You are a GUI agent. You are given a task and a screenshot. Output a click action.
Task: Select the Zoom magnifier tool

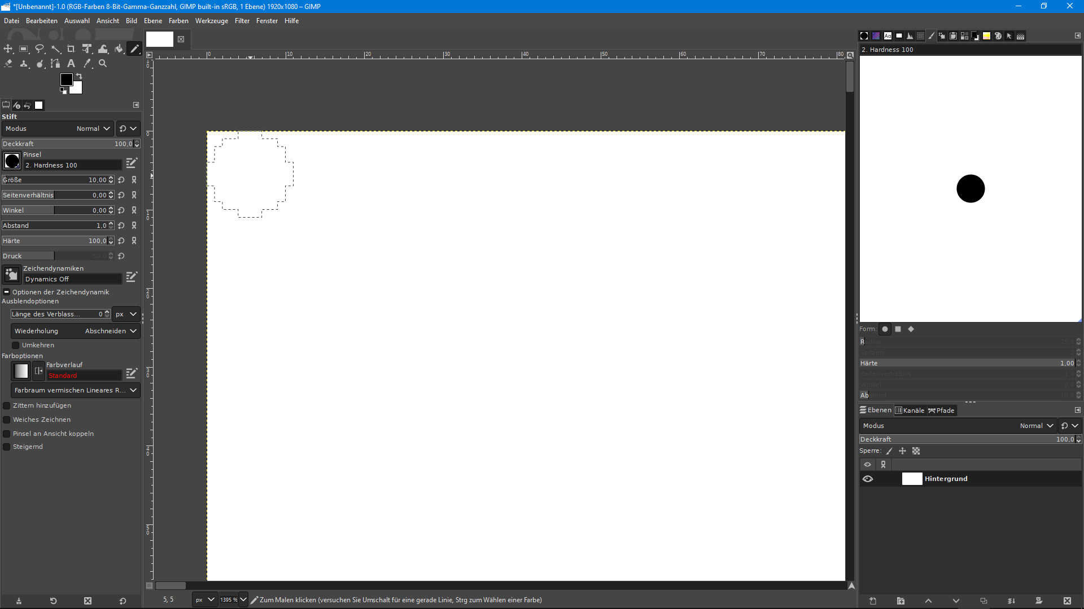click(x=103, y=64)
